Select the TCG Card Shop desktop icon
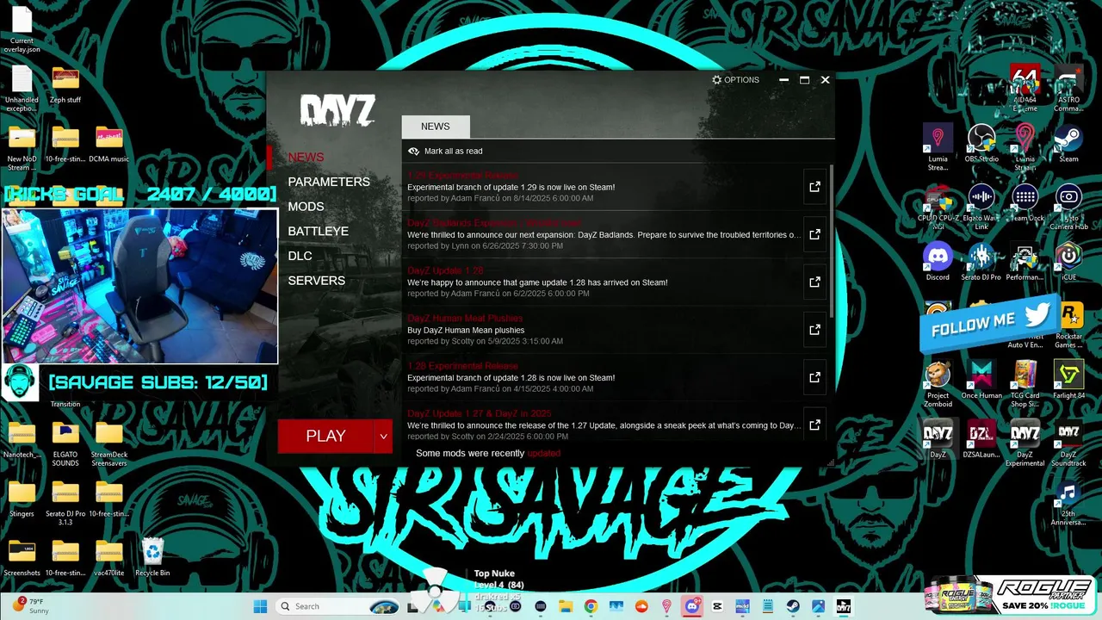 [1025, 383]
